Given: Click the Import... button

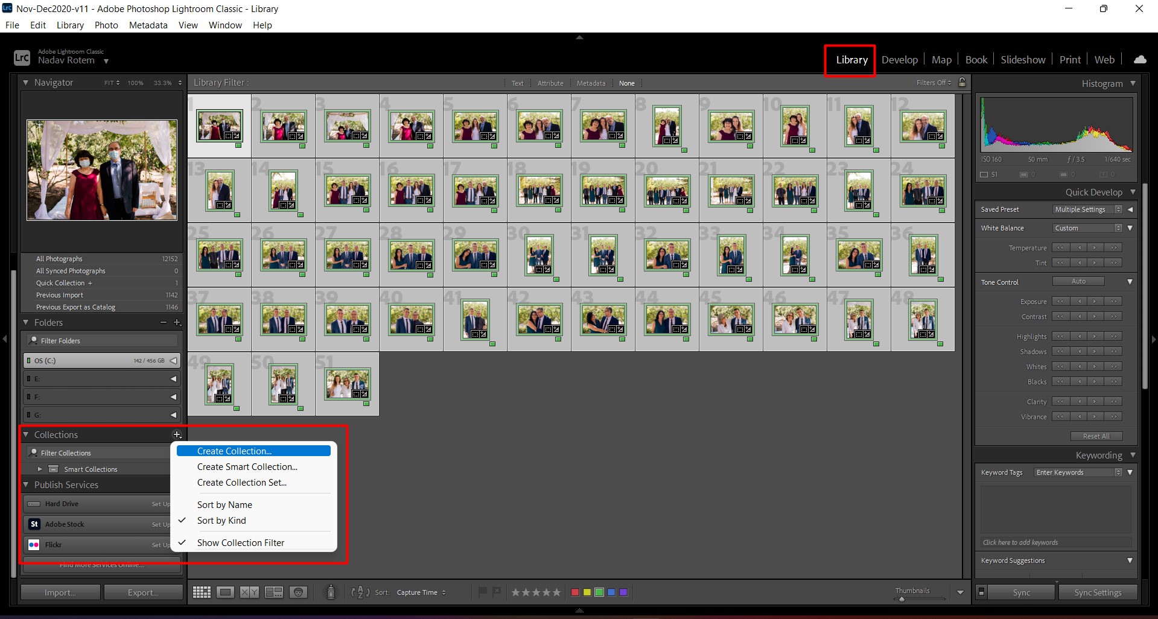Looking at the screenshot, I should click(x=60, y=592).
